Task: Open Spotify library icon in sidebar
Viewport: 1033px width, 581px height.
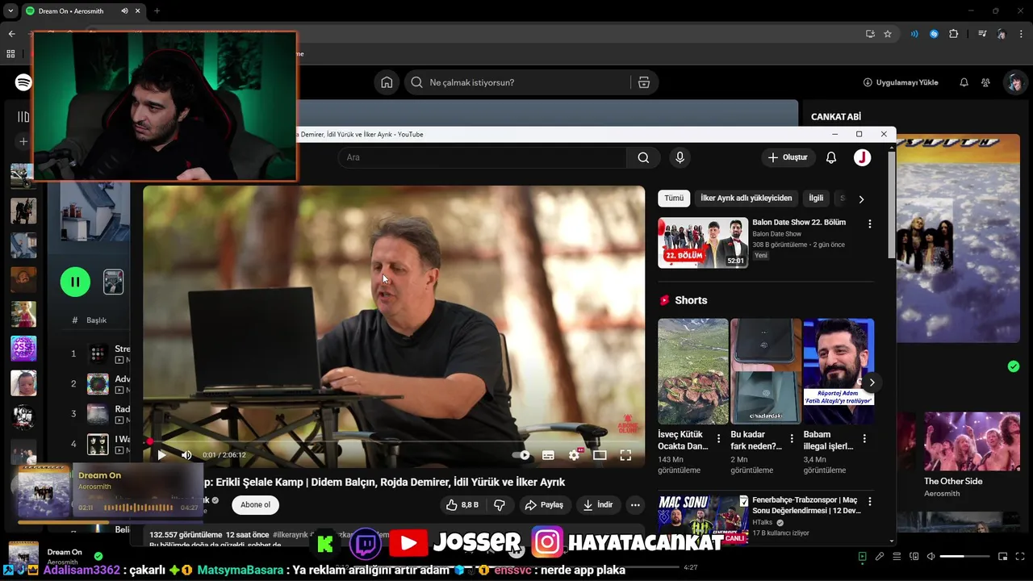Action: point(23,117)
